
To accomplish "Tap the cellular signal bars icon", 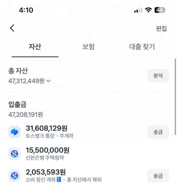I will (x=138, y=10).
